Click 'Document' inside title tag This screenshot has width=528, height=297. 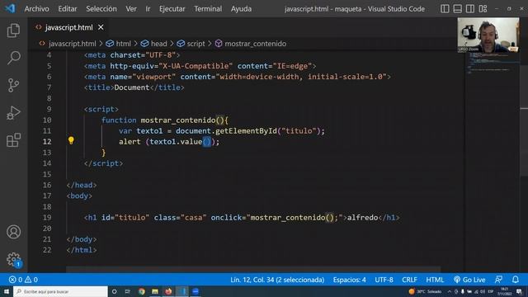[132, 87]
